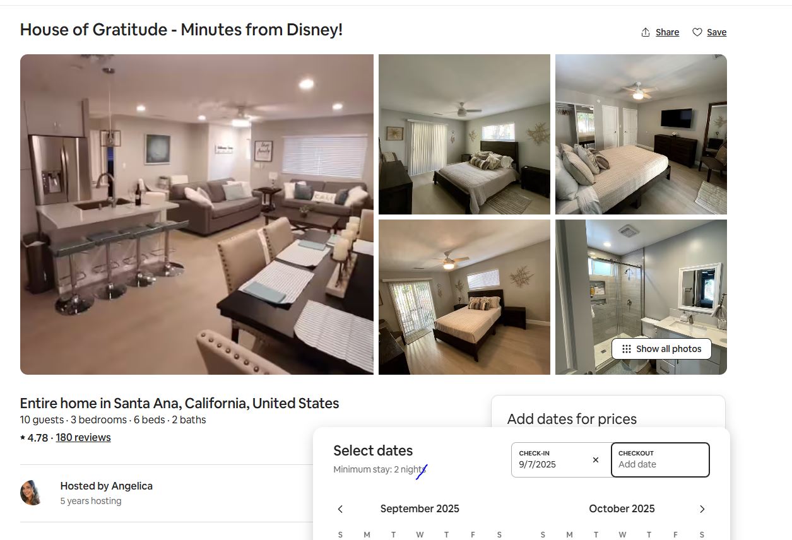792x540 pixels.
Task: Click the Save link text
Action: (716, 32)
